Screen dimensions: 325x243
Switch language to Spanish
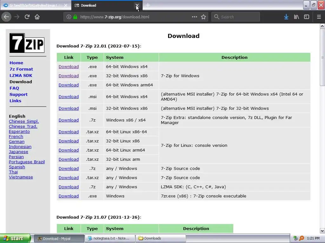pos(17,167)
